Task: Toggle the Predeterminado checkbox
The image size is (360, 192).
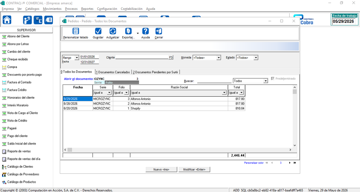Action: point(272,79)
